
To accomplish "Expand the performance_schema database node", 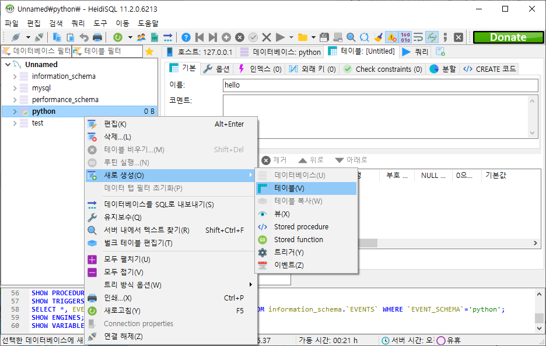I will [15, 100].
